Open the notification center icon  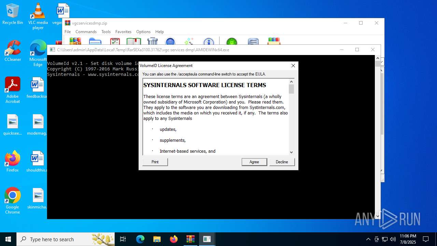[426, 239]
